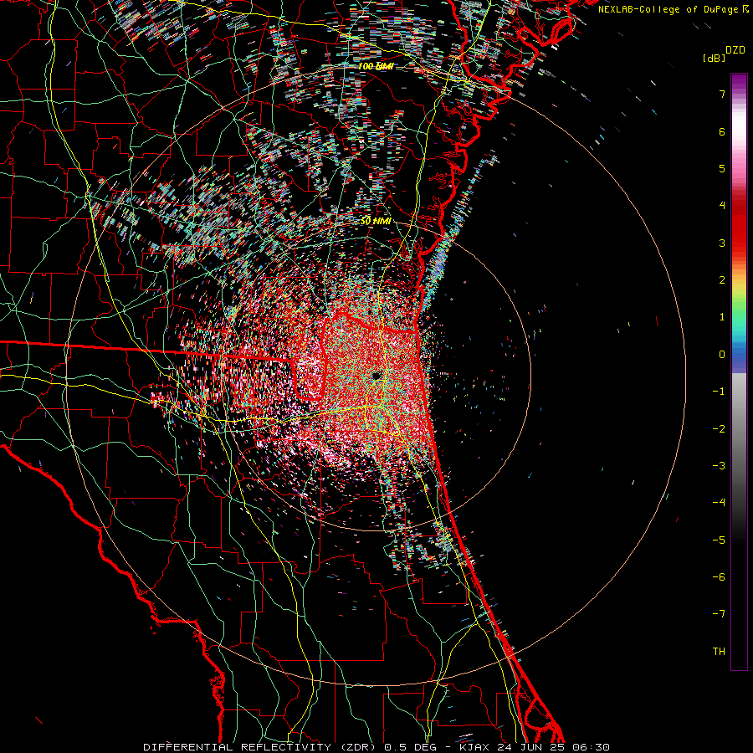Select the -6 dB scale label
The image size is (753, 753).
pyautogui.click(x=719, y=577)
